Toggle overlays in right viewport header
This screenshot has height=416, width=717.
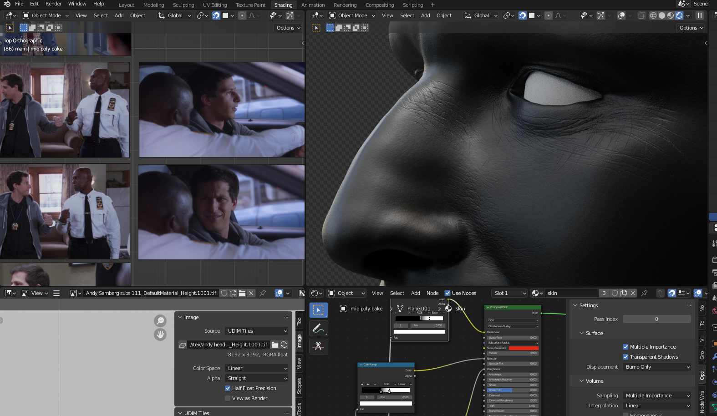621,15
